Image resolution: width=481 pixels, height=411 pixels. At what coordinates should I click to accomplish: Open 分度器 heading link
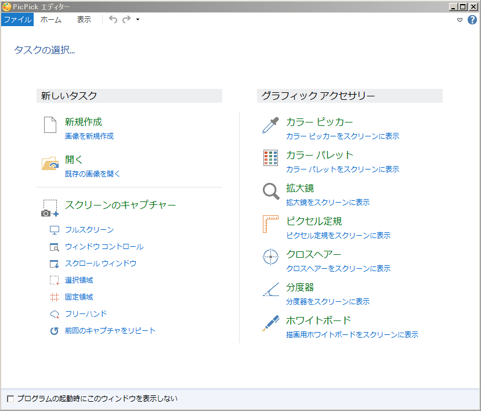pyautogui.click(x=300, y=287)
